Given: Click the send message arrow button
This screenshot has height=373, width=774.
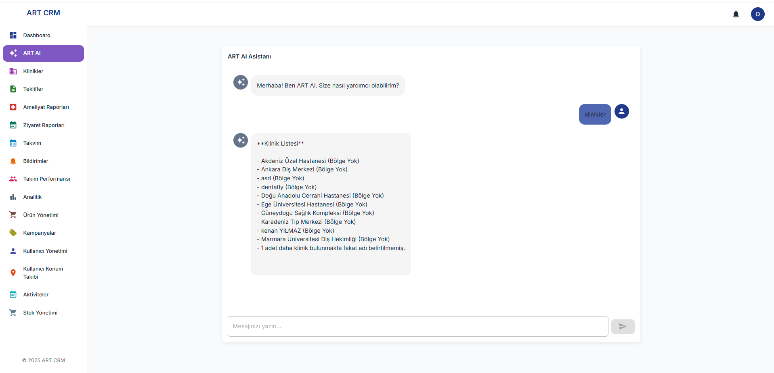Looking at the screenshot, I should pos(623,327).
